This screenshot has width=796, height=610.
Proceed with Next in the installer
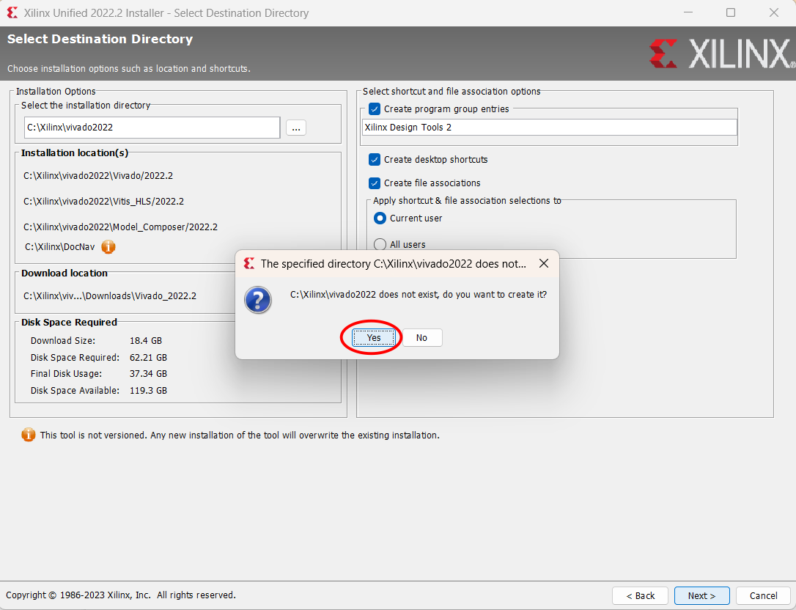pyautogui.click(x=701, y=595)
